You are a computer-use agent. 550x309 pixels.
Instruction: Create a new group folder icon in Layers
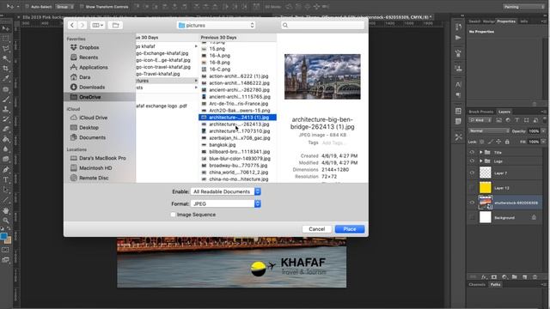coord(514,276)
